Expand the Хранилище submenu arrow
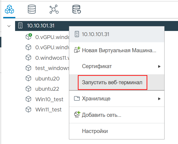This screenshot has width=178, height=144. tap(159, 99)
